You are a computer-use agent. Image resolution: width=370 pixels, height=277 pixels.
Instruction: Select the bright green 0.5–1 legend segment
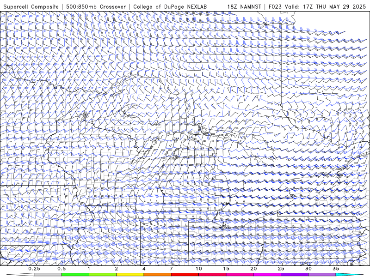[75, 275]
